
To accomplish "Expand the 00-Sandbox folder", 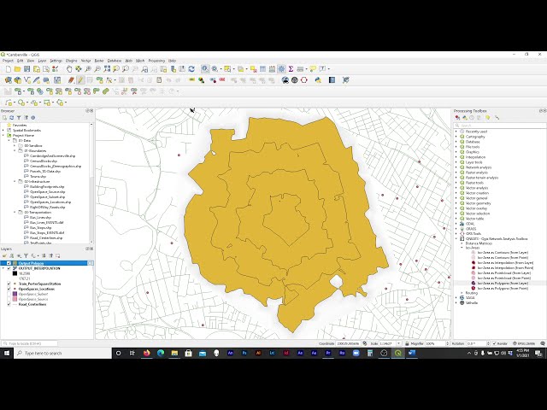I will tap(15, 146).
